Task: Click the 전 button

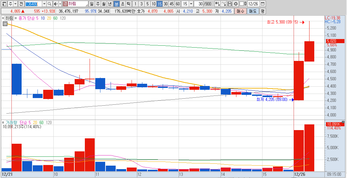Action: pos(21,4)
